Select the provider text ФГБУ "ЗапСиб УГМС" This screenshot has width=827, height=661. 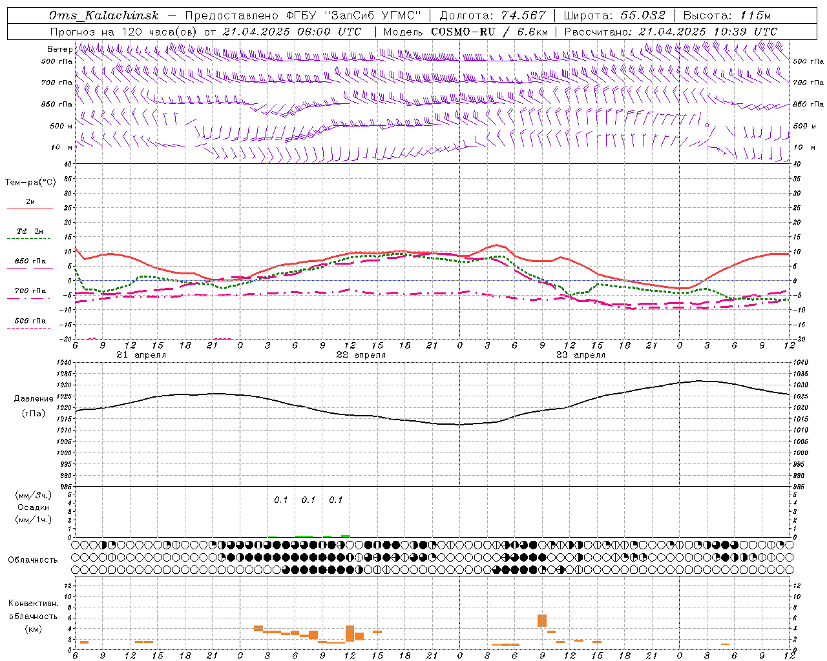(x=355, y=15)
